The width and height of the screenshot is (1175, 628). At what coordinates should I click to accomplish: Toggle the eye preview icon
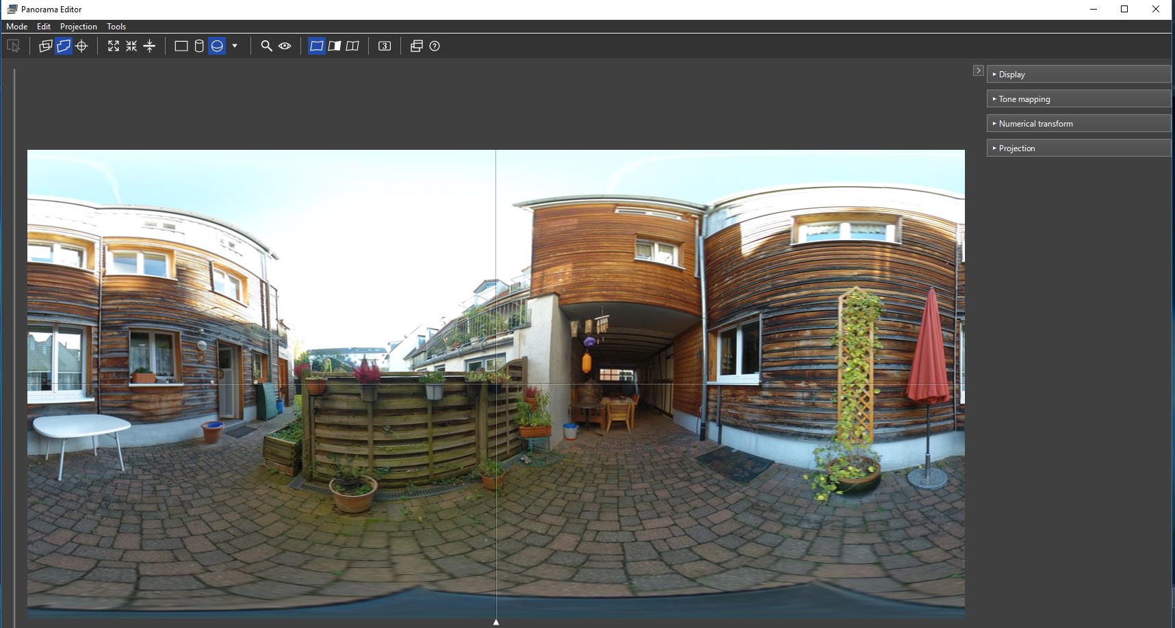[285, 46]
